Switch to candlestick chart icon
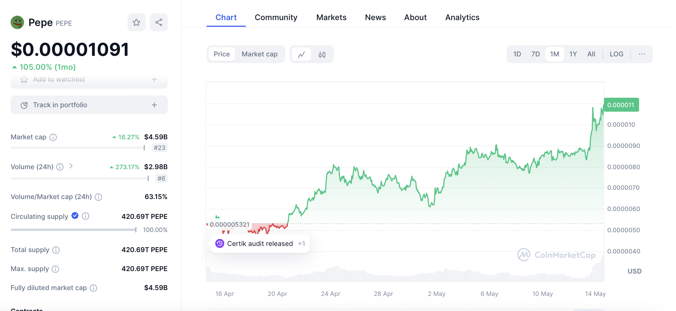The image size is (676, 311). pyautogui.click(x=322, y=54)
